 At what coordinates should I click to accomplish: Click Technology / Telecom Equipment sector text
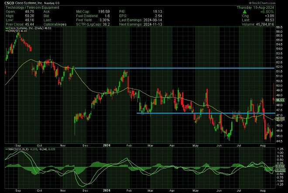[33, 7]
